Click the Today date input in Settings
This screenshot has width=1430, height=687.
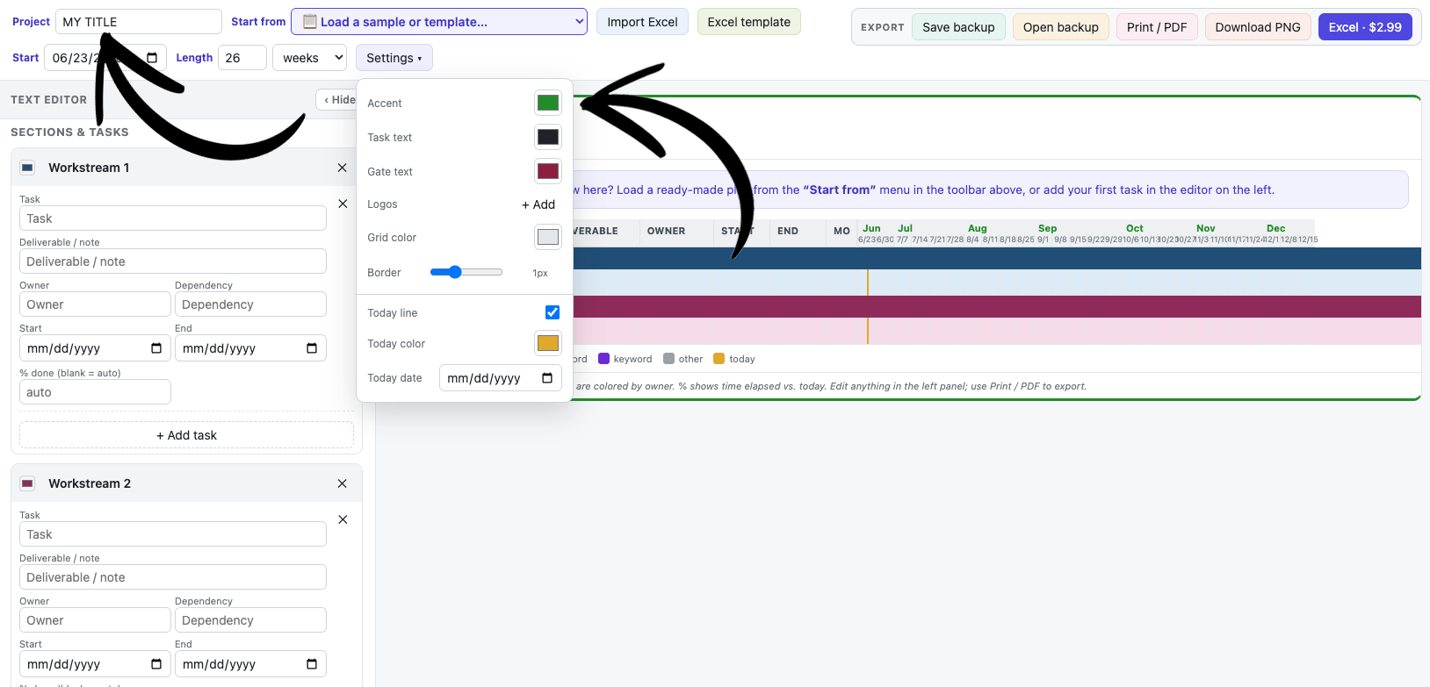[x=501, y=378]
